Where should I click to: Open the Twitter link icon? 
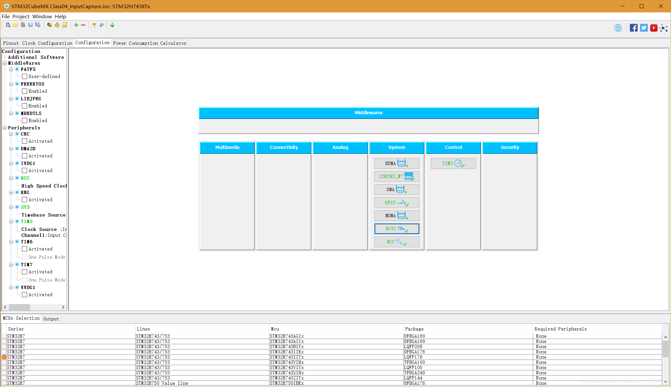[x=644, y=28]
